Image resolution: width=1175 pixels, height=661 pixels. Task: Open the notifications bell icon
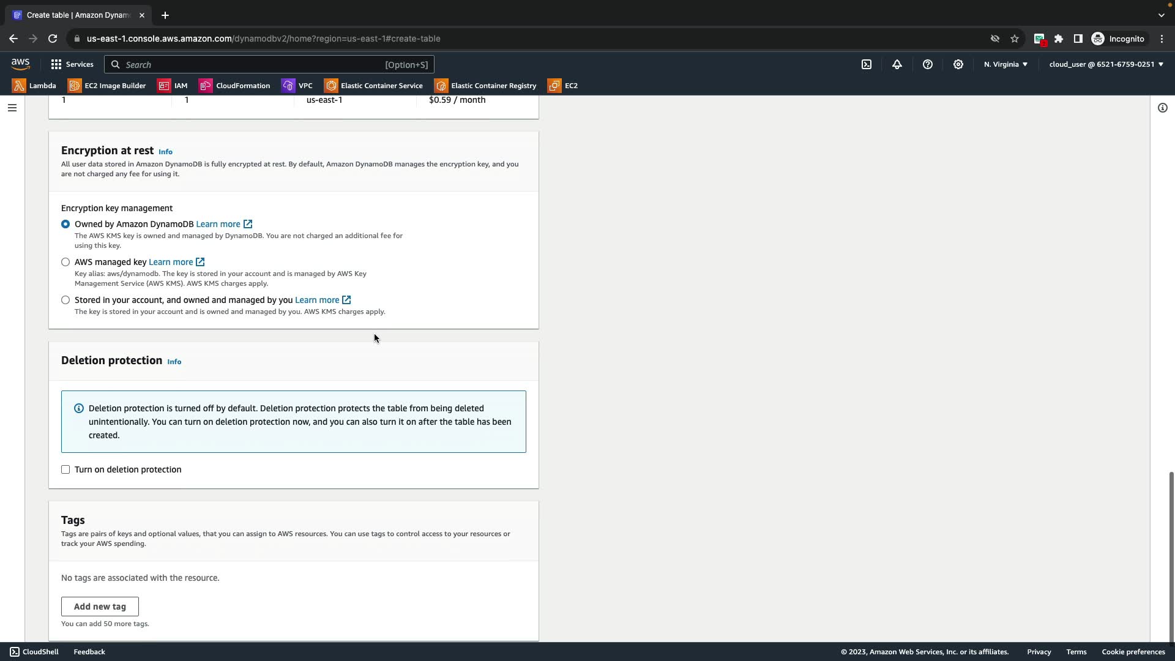[x=897, y=64]
